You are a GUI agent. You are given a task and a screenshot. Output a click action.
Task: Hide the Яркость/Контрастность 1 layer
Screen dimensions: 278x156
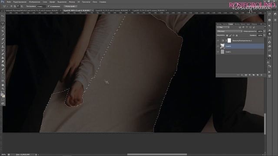click(x=218, y=40)
